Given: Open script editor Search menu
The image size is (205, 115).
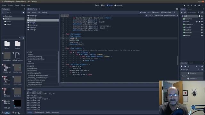Looking at the screenshot, I should click(34, 12).
